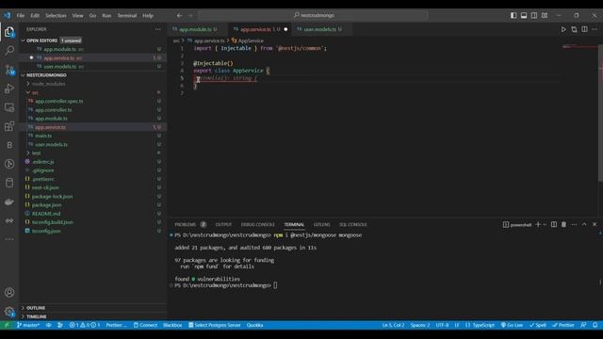The image size is (603, 339).
Task: Open the Selection menu
Action: (x=56, y=15)
